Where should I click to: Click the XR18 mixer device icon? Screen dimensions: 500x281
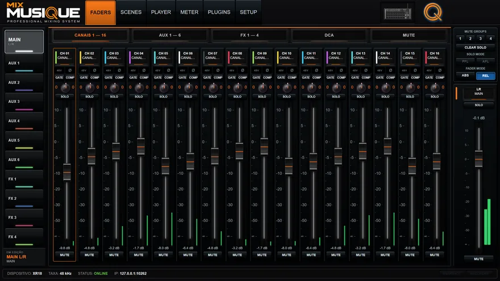tap(397, 12)
